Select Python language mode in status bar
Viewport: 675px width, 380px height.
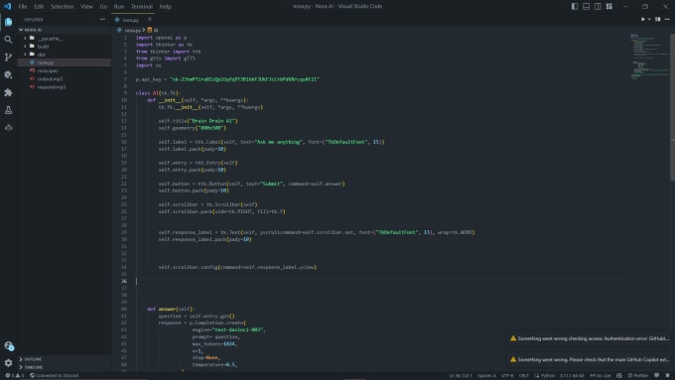[545, 375]
